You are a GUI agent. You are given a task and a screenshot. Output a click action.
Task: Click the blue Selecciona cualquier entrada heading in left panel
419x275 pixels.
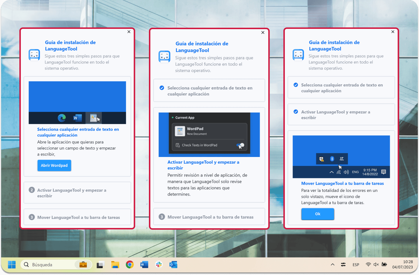pyautogui.click(x=78, y=132)
